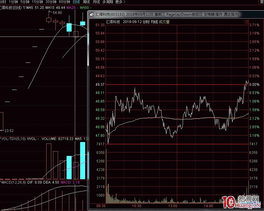Expand the 更多 menu
264x211 pixels.
(x=120, y=2)
